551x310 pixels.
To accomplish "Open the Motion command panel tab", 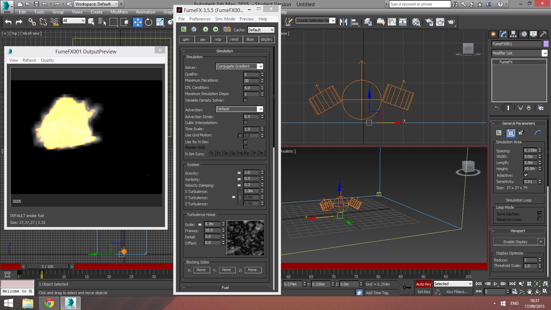I will tap(523, 34).
